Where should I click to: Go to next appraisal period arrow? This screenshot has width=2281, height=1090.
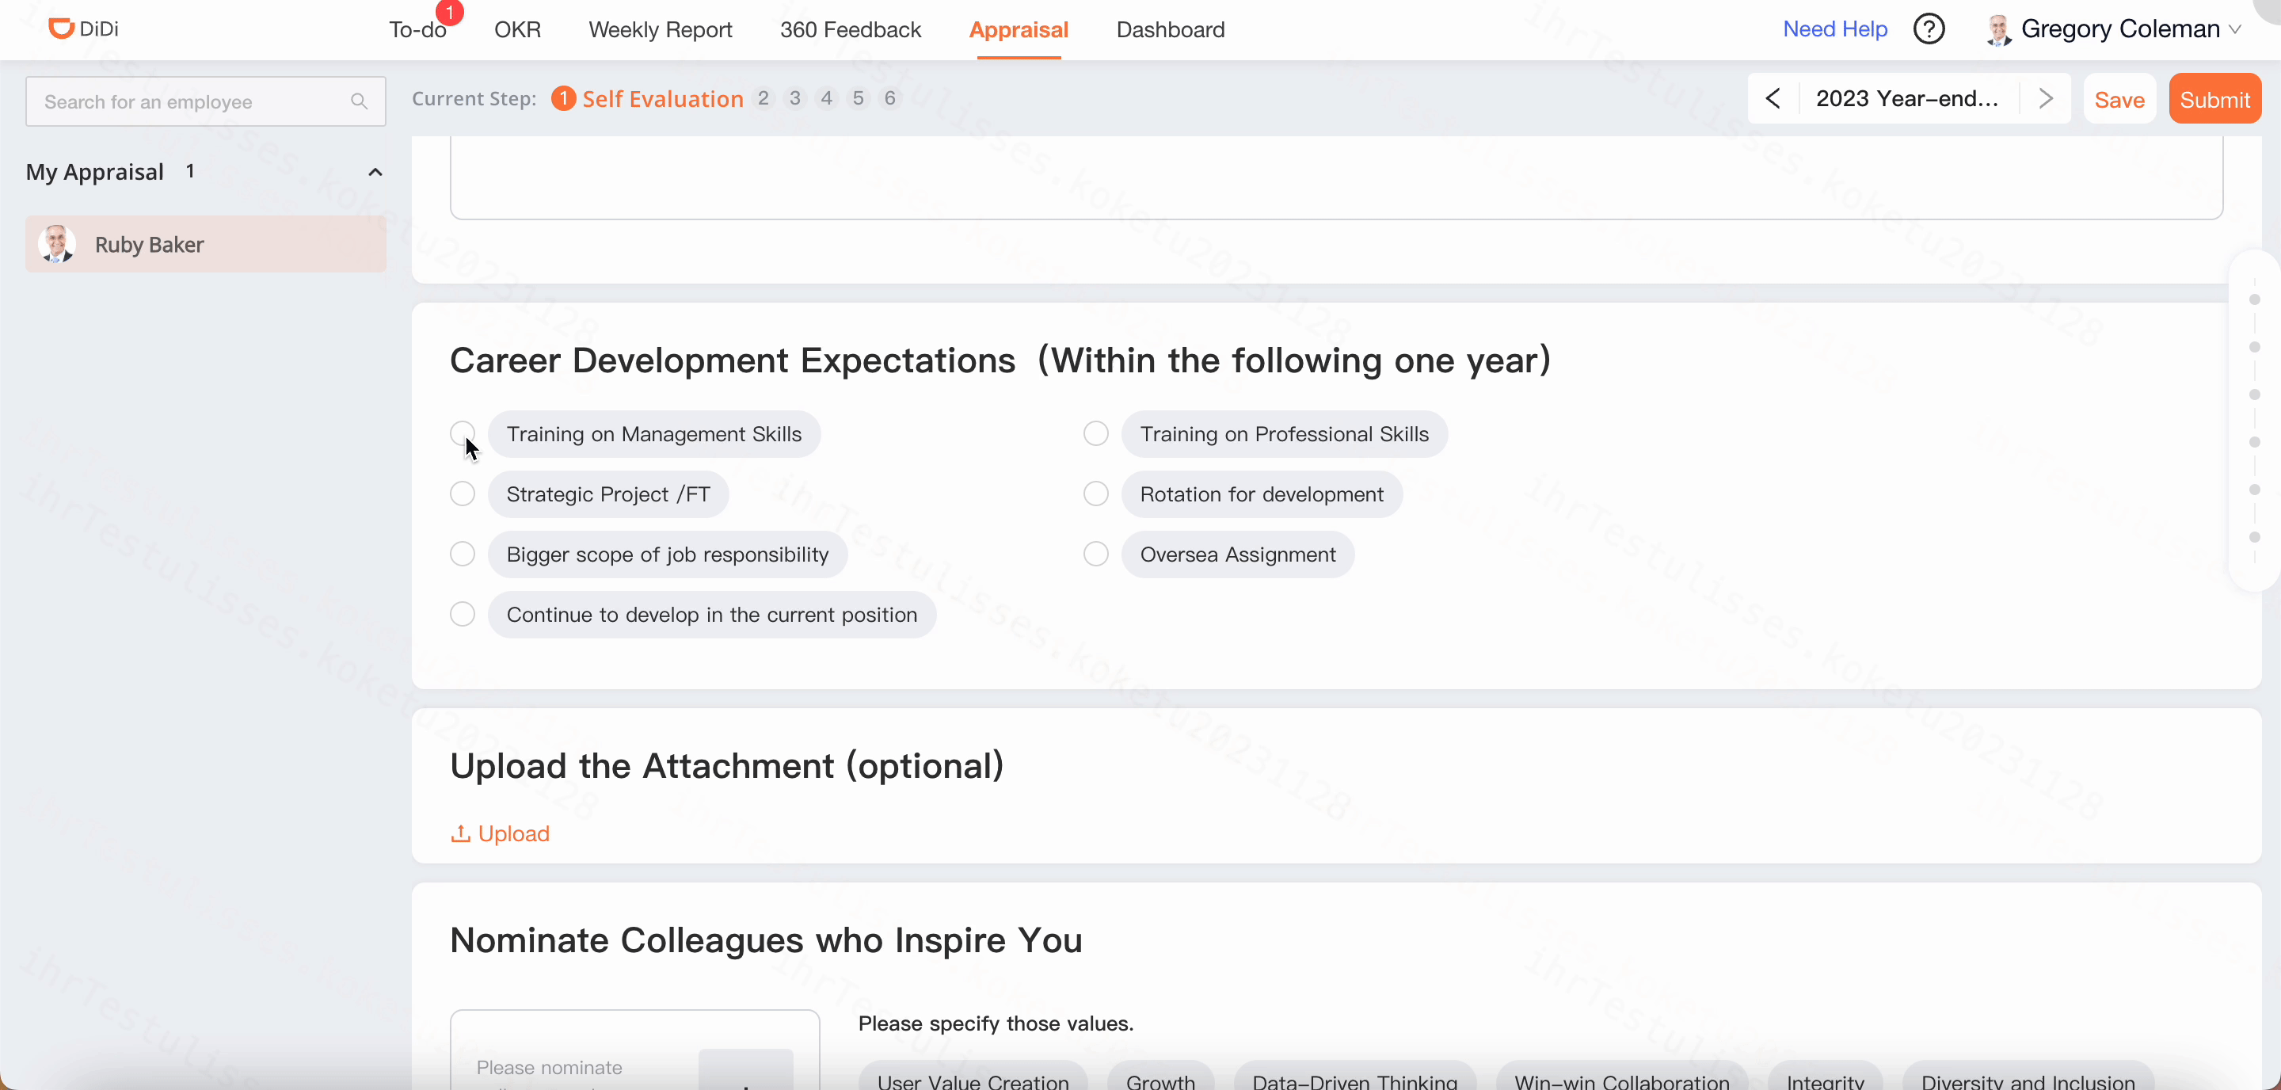[x=2046, y=98]
